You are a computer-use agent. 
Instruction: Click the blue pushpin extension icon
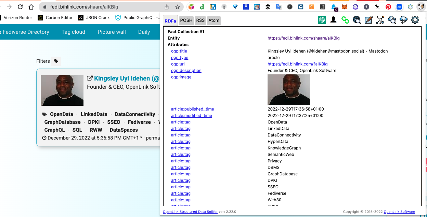point(246,7)
